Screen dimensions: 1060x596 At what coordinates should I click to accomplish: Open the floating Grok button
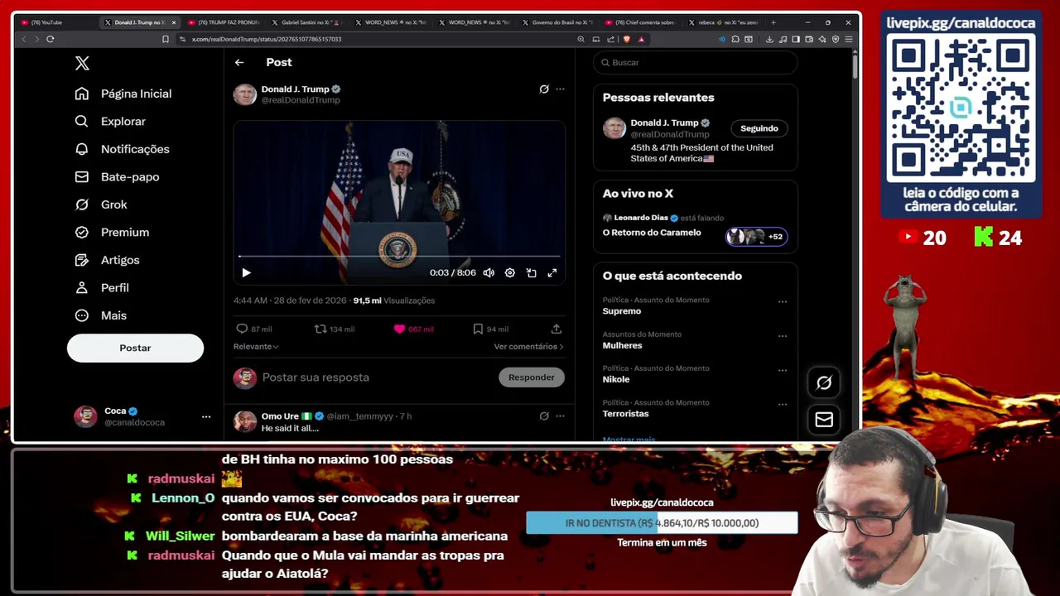[x=824, y=382]
